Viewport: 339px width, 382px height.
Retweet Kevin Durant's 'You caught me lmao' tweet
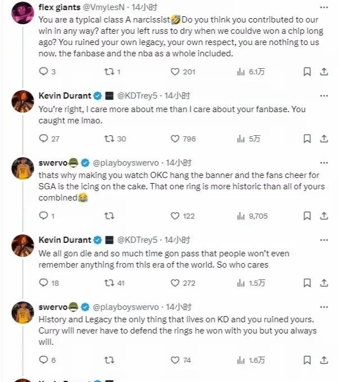[109, 139]
